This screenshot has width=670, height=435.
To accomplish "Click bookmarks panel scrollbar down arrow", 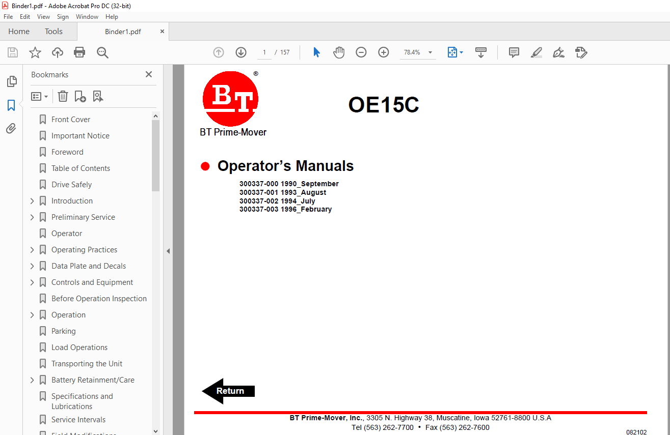I will [x=155, y=430].
